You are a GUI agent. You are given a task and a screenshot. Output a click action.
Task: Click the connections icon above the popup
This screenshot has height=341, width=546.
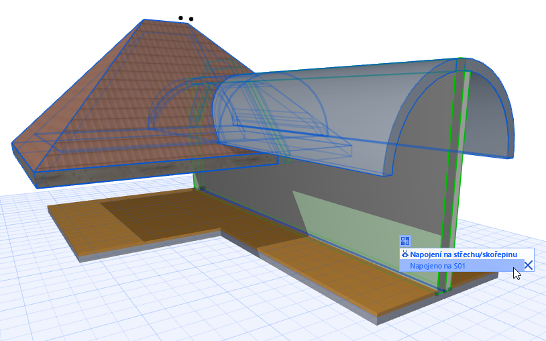pos(405,241)
